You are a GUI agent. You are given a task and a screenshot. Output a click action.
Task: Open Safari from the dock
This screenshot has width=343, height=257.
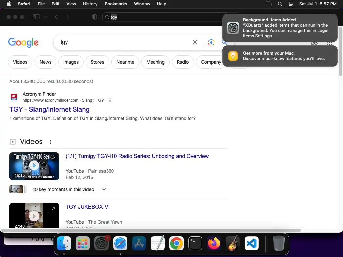point(120,243)
